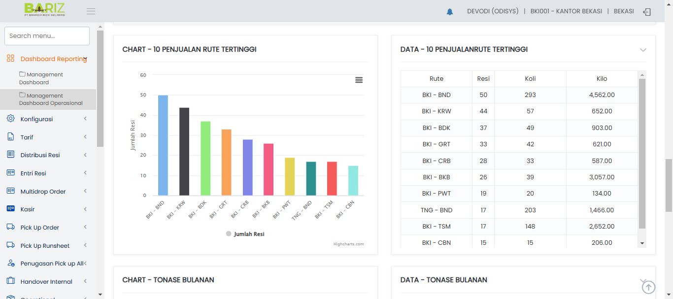The width and height of the screenshot is (673, 299).
Task: Open the Highcharts.com credit link
Action: point(348,244)
